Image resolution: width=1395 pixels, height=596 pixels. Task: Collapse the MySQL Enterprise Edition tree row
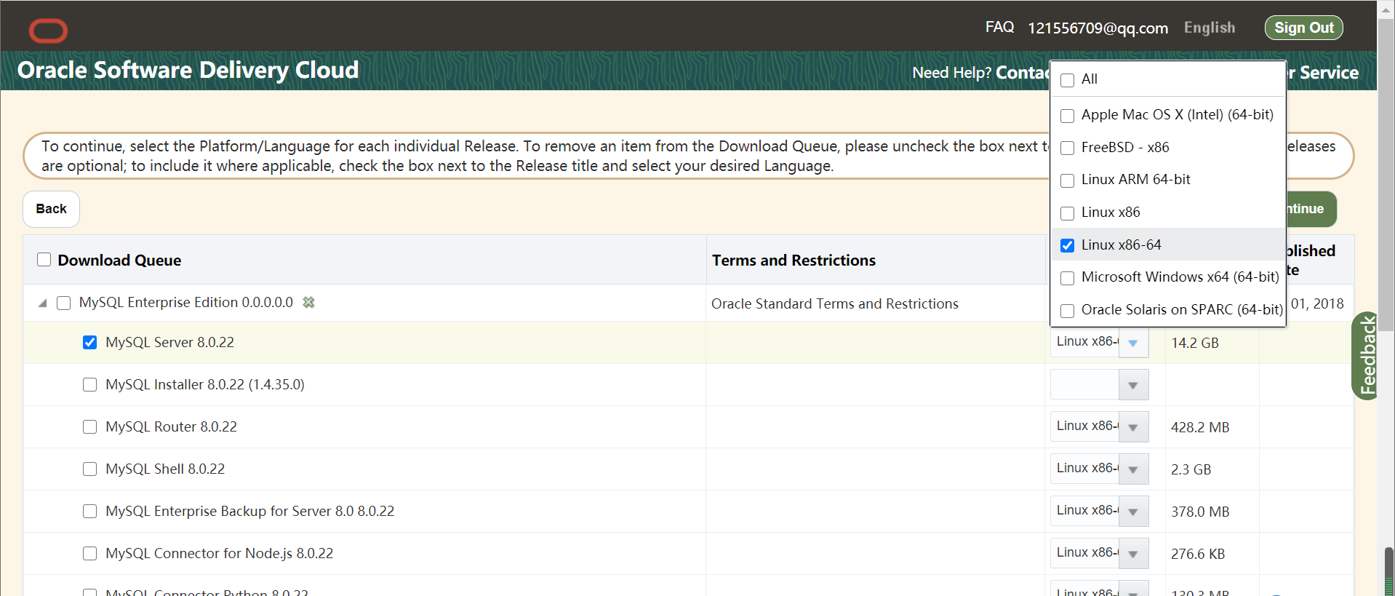coord(42,303)
